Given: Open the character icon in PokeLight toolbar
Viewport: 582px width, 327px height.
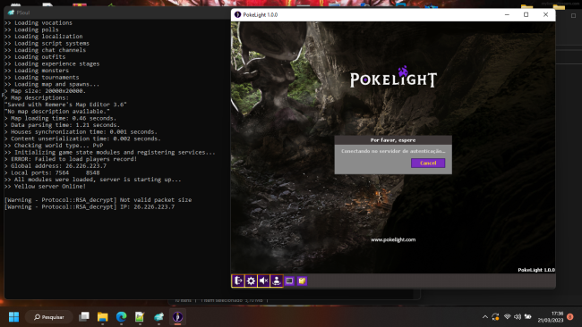Looking at the screenshot, I should (277, 281).
